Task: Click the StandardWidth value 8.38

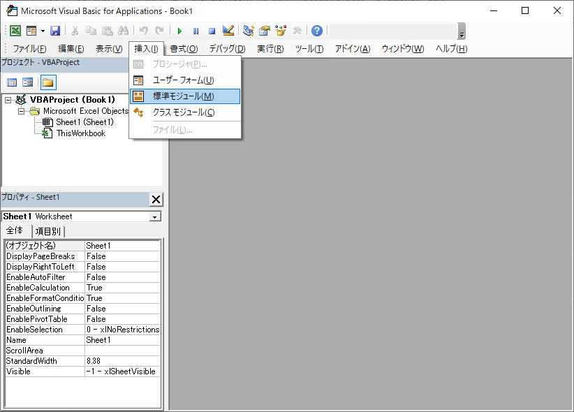Action: (x=122, y=361)
